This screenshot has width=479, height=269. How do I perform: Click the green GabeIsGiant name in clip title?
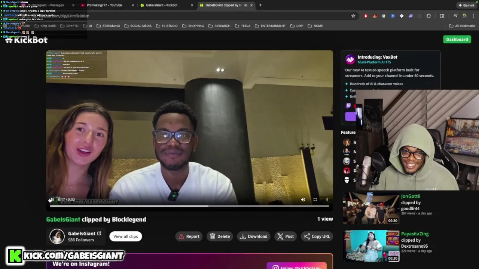[63, 219]
